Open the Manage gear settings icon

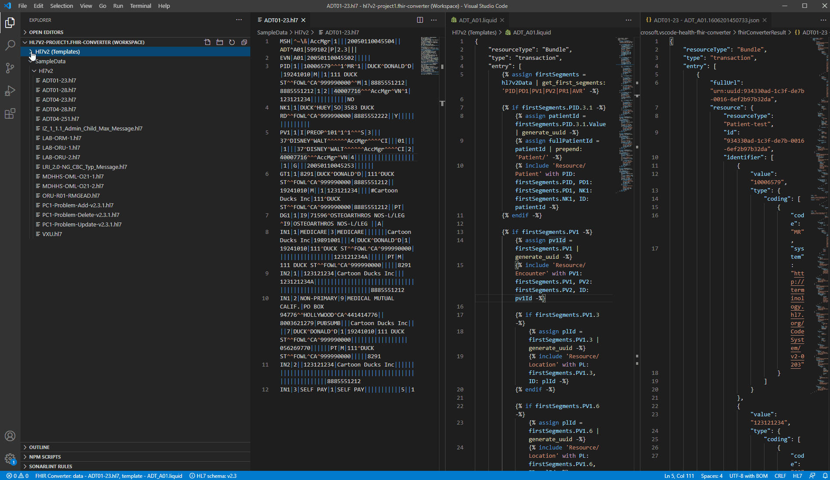pyautogui.click(x=10, y=459)
